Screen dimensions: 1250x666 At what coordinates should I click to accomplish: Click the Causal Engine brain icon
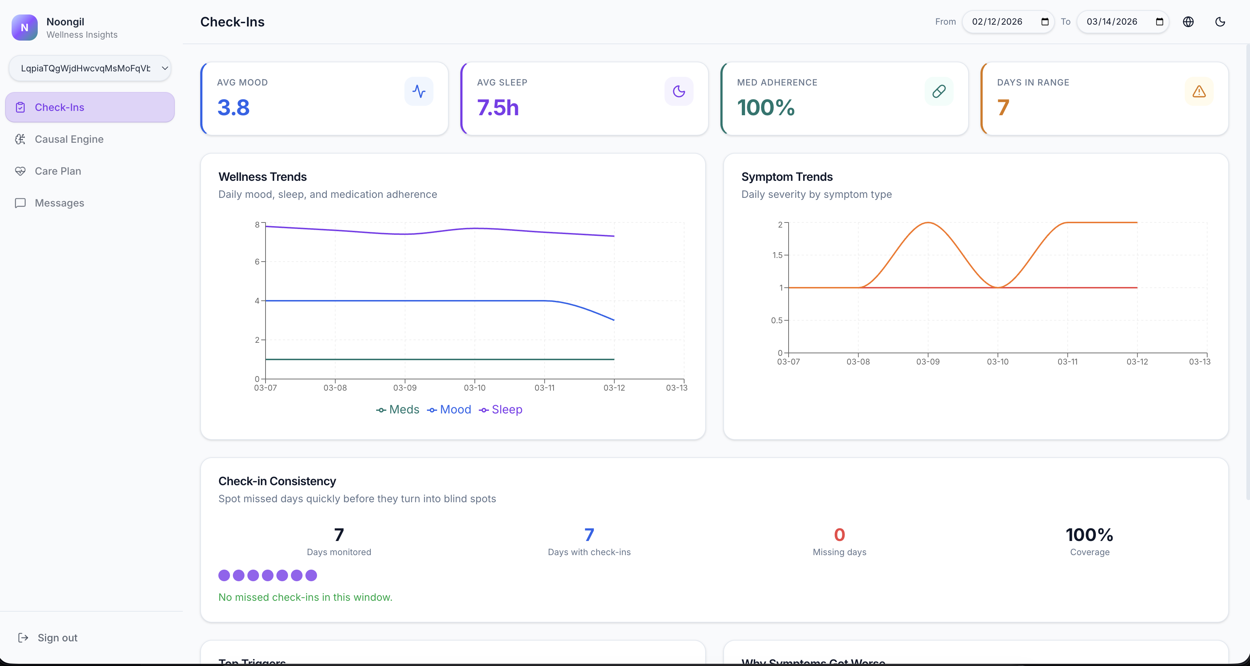20,139
